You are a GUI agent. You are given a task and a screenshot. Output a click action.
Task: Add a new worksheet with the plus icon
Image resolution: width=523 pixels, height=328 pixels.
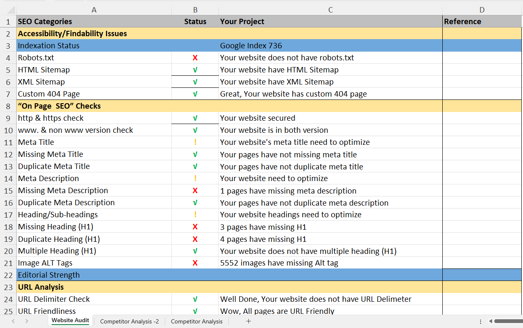[248, 321]
